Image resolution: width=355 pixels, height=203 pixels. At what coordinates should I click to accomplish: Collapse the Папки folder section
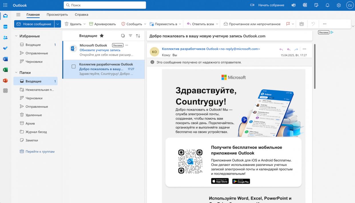point(16,73)
